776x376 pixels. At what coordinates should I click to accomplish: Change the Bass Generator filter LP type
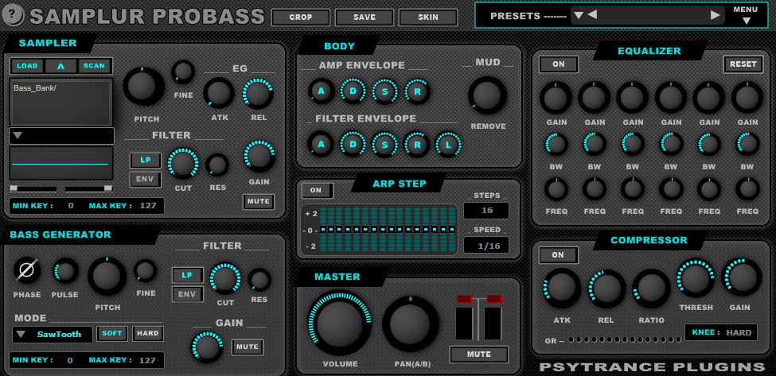click(x=188, y=275)
